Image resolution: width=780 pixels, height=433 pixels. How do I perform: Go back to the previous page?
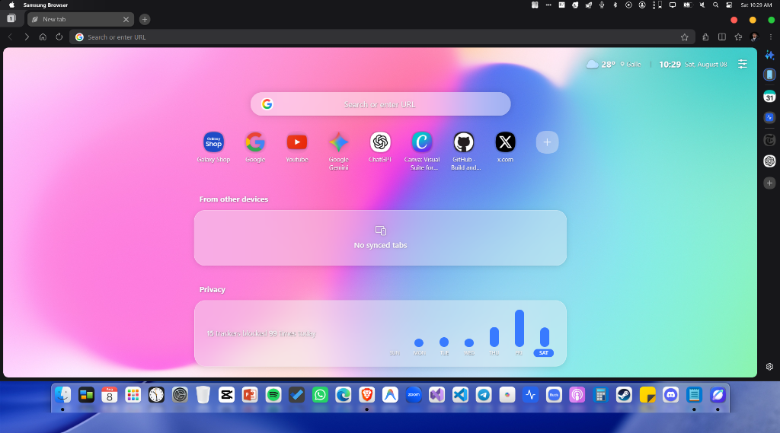click(x=11, y=37)
